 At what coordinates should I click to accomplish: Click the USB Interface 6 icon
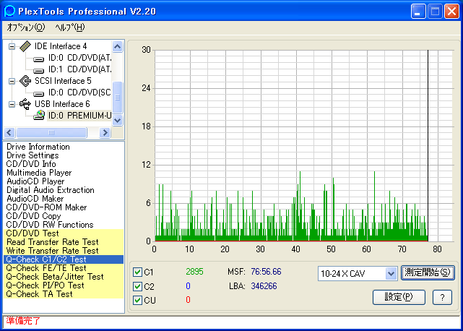point(25,104)
